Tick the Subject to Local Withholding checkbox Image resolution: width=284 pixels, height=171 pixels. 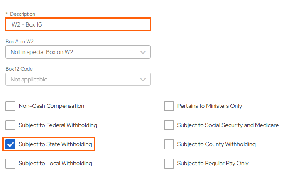(x=10, y=164)
